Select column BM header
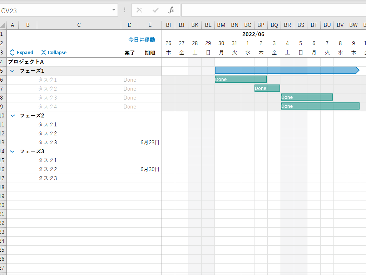The width and height of the screenshot is (366, 275). [x=221, y=25]
